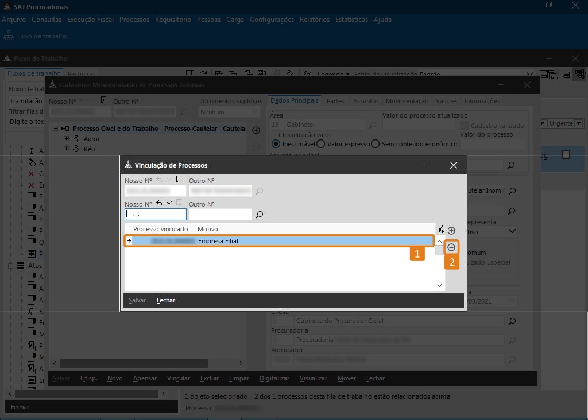
Task: Click the search magnifier beside empty Outro Nº field
Action: [x=260, y=215]
